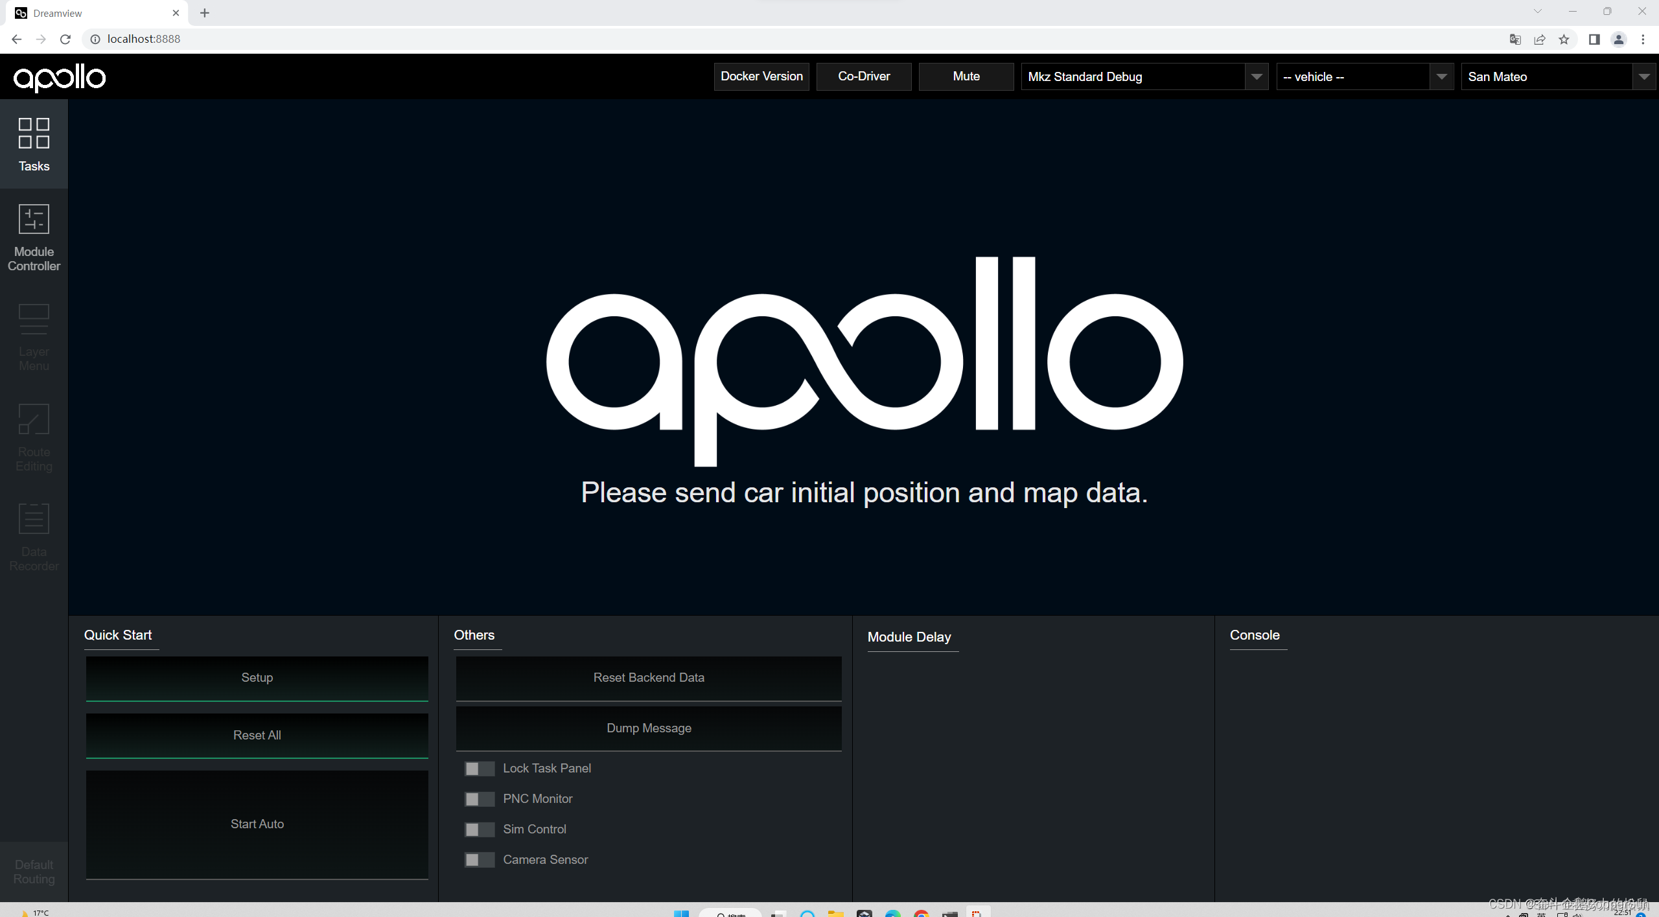Select the Tasks panel icon
This screenshot has height=917, width=1659.
(x=34, y=143)
